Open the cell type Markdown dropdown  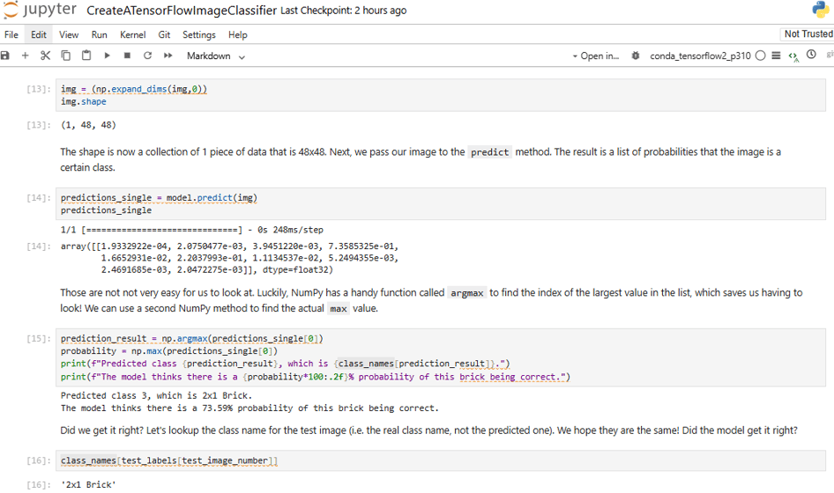coord(215,56)
